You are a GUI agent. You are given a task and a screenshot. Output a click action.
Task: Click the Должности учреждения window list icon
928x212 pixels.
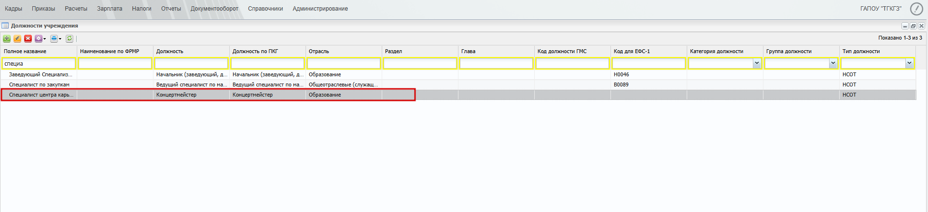(5, 26)
